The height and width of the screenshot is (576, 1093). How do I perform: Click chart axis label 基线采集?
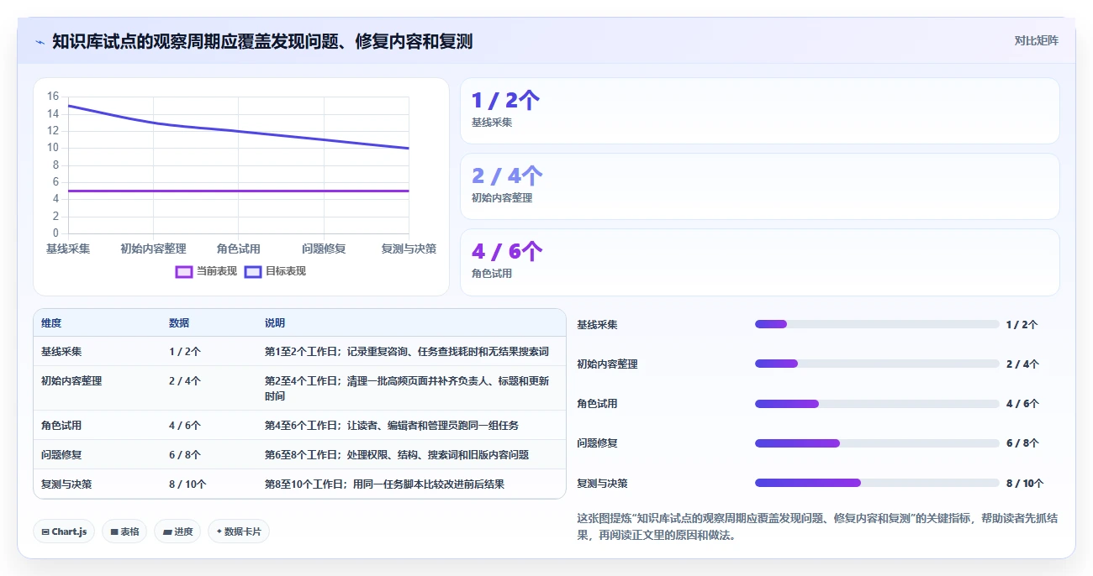click(x=68, y=249)
